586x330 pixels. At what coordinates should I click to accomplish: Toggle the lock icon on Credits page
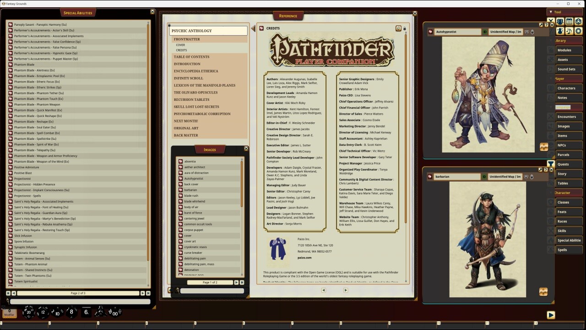click(x=404, y=28)
